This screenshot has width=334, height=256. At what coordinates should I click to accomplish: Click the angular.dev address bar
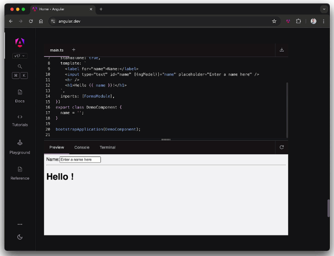coord(164,21)
